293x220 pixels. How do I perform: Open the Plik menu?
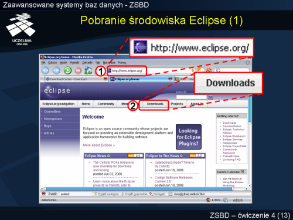pos(43,63)
